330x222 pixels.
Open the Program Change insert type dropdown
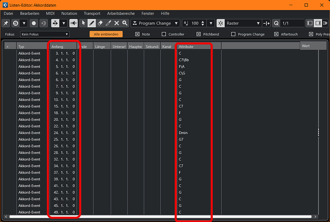click(x=155, y=23)
